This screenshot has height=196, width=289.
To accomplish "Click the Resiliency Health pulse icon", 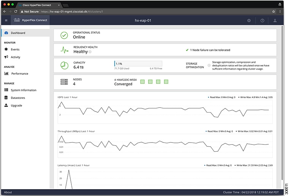I will (64, 50).
